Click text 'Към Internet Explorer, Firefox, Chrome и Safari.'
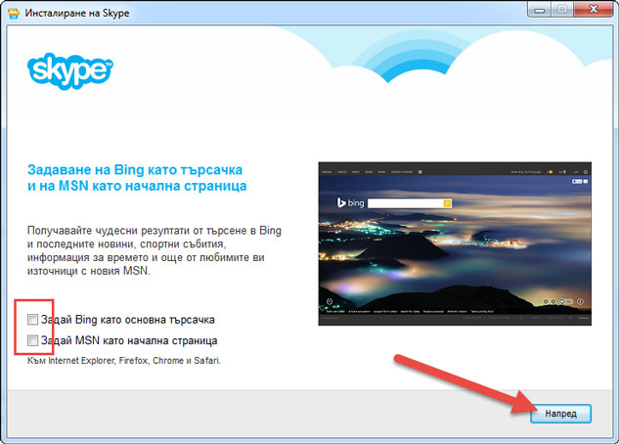The height and width of the screenshot is (444, 619). click(x=124, y=360)
